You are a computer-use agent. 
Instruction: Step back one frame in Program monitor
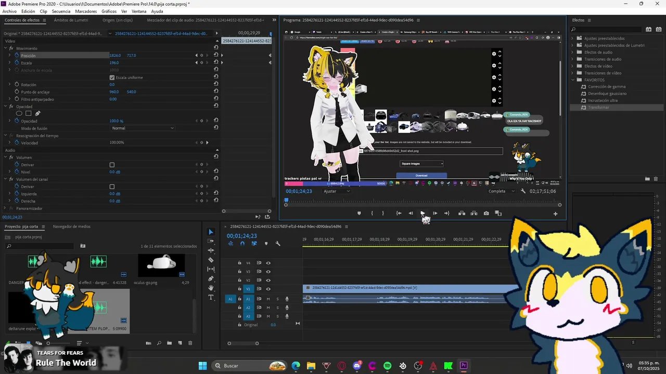411,213
